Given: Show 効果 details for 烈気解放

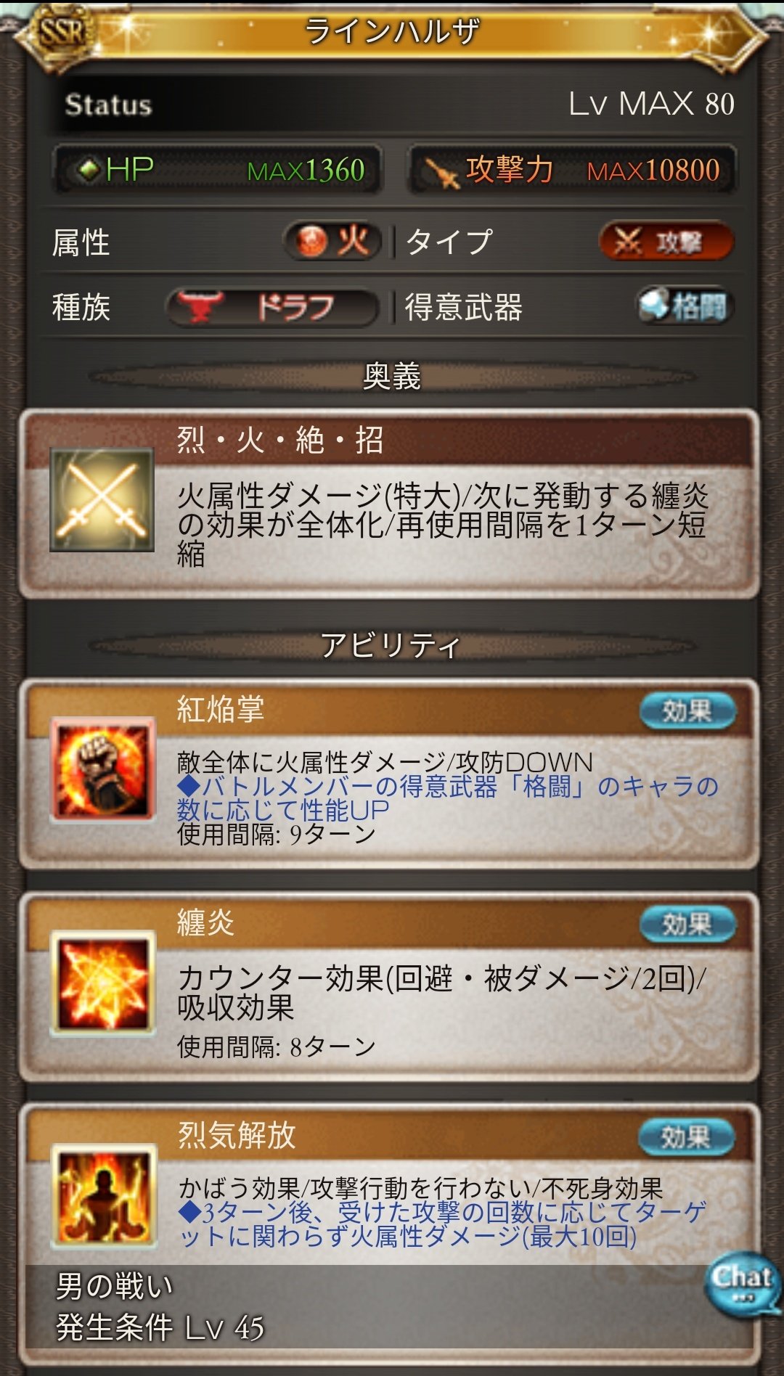Looking at the screenshot, I should click(x=687, y=1137).
